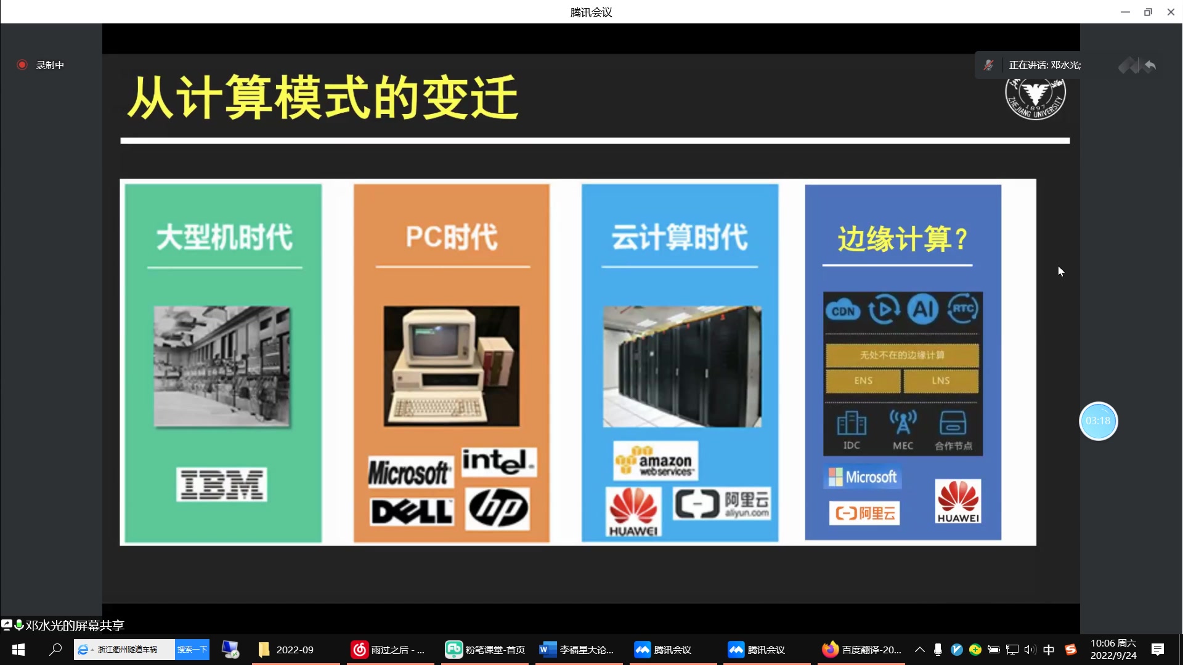1183x665 pixels.
Task: Click the amazon web services logo
Action: point(656,461)
